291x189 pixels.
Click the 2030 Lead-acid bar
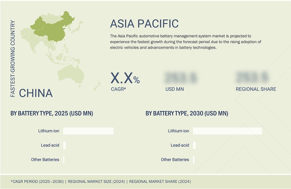point(194,145)
